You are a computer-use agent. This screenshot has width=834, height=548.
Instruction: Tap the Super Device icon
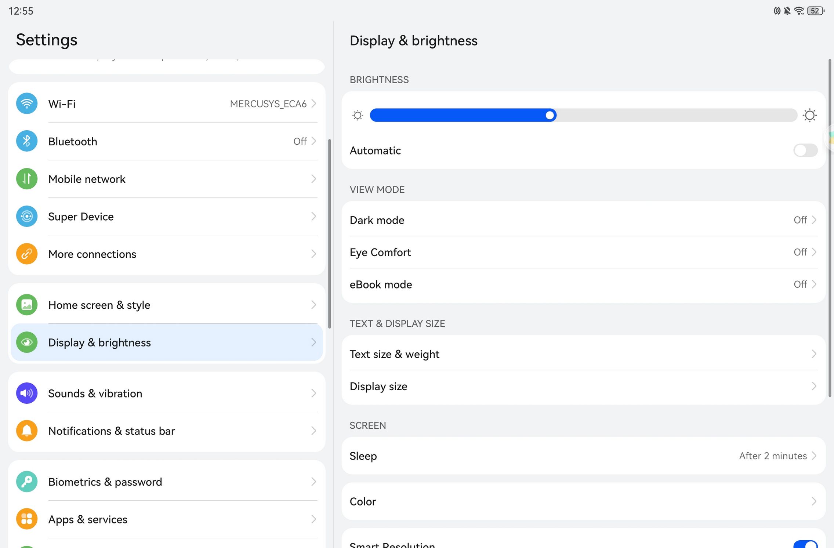[27, 217]
